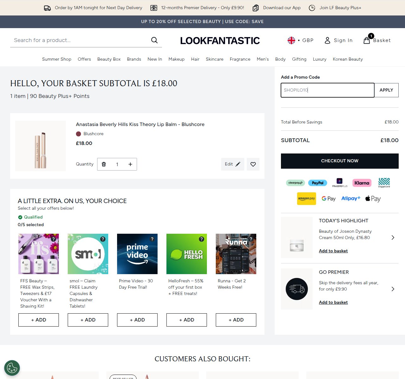Image resolution: width=405 pixels, height=379 pixels.
Task: Open the Makeup menu
Action: (x=177, y=59)
